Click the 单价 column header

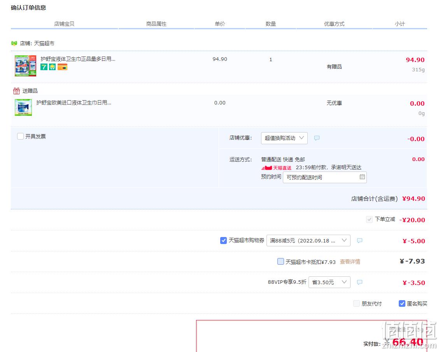click(x=220, y=24)
